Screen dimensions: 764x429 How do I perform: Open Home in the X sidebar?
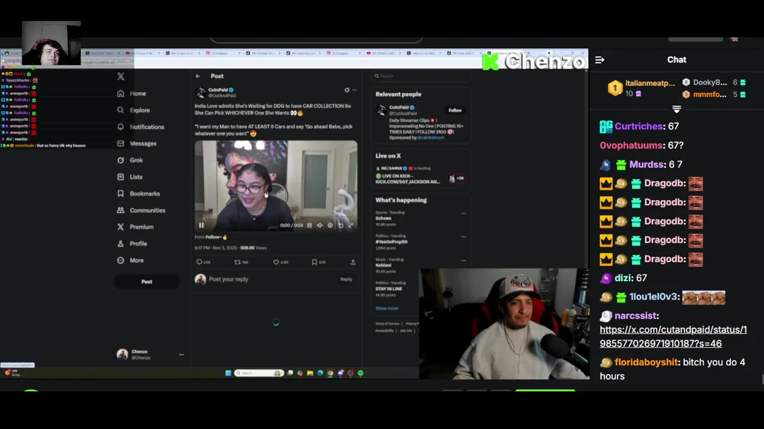132,94
